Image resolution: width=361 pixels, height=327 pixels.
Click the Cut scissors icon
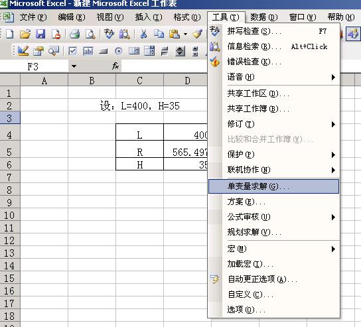click(x=143, y=34)
